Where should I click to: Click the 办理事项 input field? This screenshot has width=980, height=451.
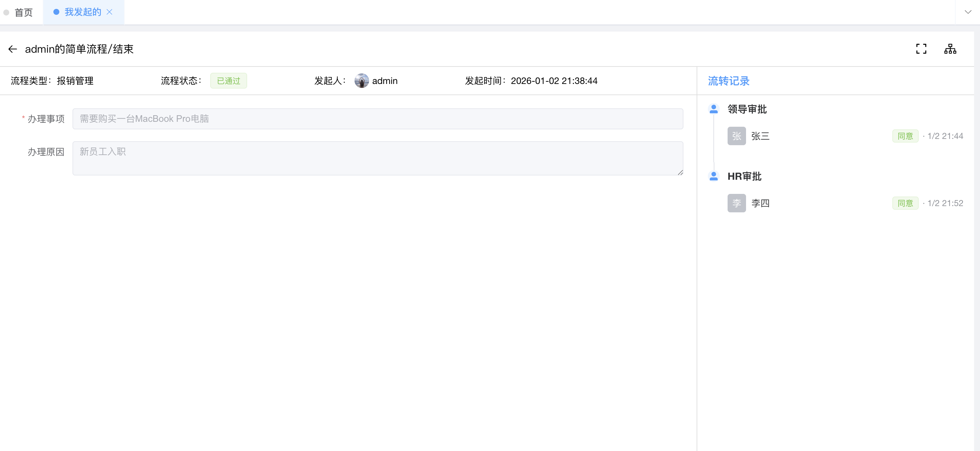(377, 119)
